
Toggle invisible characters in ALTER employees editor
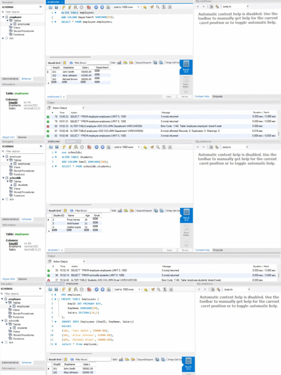click(164, 7)
